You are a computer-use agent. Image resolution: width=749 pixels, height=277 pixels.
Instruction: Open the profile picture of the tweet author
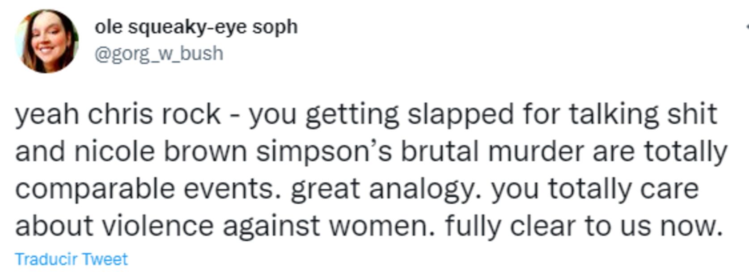(47, 41)
